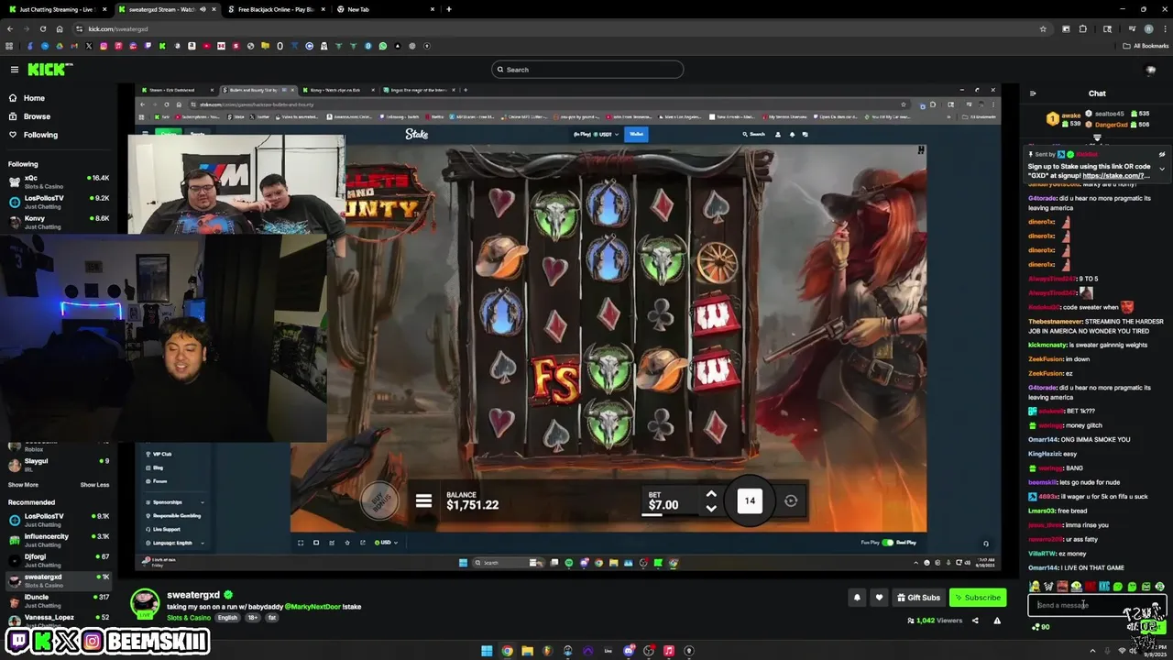The height and width of the screenshot is (660, 1173).
Task: Open Following in the sidebar
Action: 33,135
